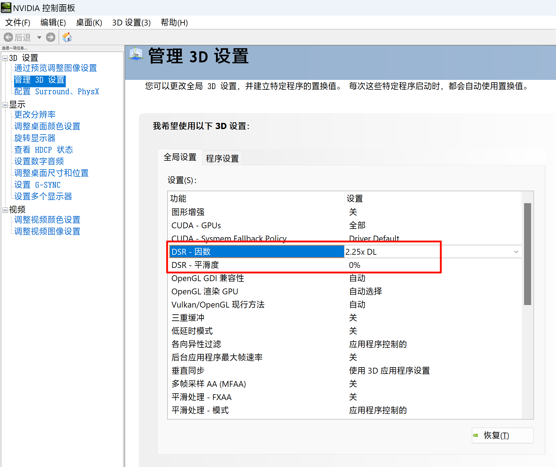Open the 桌面(K) menu

89,22
